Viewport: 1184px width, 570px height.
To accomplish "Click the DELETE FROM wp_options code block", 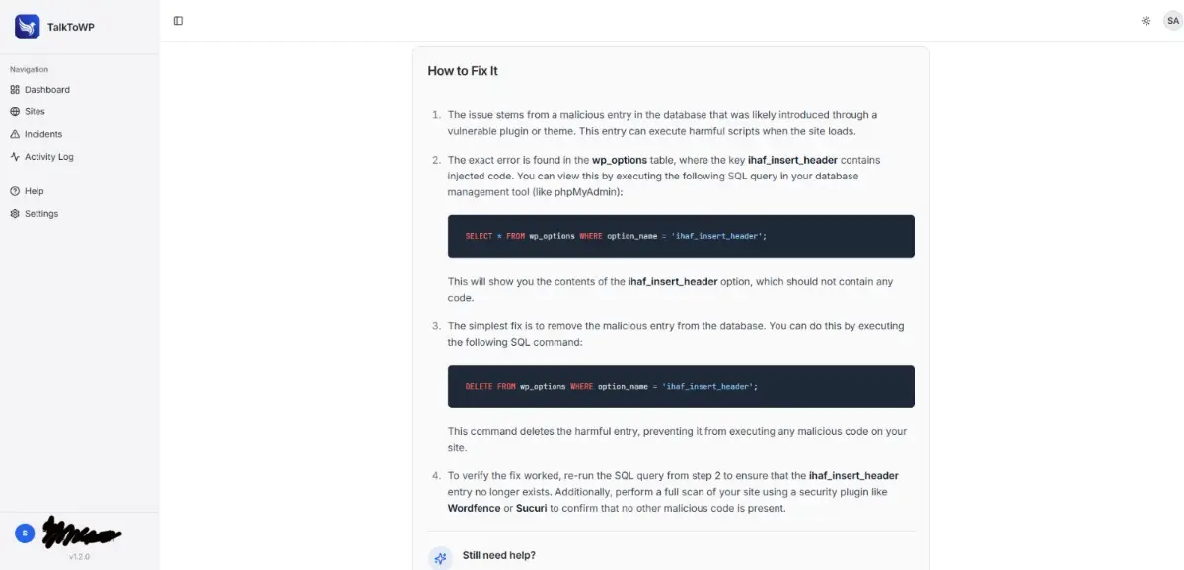I will [681, 387].
